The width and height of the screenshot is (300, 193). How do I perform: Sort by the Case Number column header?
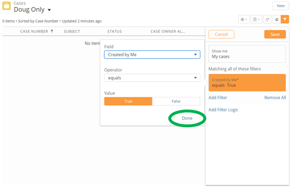click(x=34, y=31)
